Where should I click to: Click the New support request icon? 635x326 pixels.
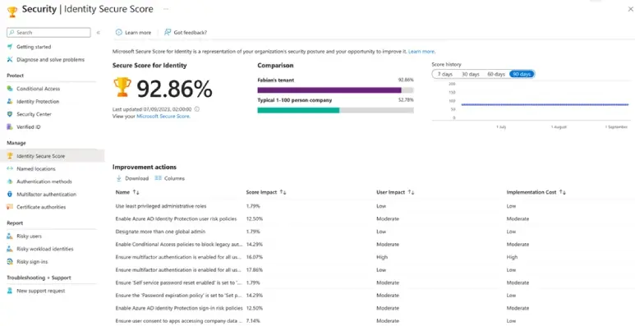coord(10,291)
